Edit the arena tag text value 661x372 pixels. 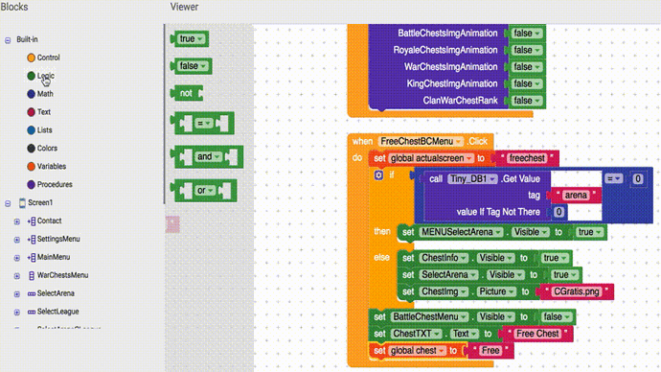(x=576, y=196)
